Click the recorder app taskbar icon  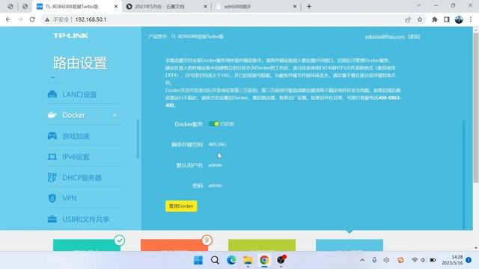tap(281, 260)
